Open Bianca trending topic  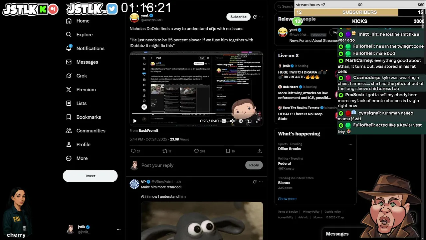coord(284,183)
